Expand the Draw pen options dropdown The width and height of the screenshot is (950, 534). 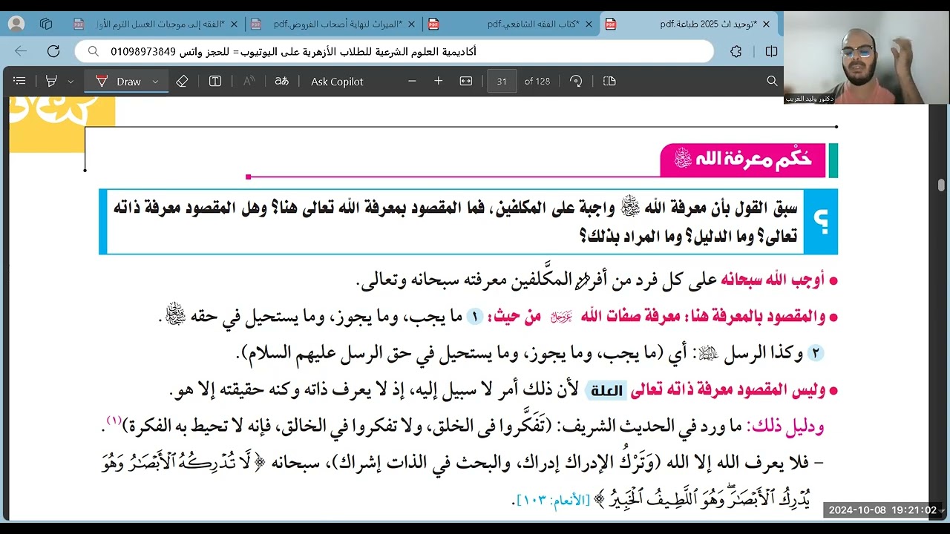(x=155, y=82)
